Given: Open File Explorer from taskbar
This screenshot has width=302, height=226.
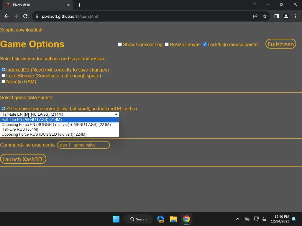Looking at the screenshot, I should point(173,219).
